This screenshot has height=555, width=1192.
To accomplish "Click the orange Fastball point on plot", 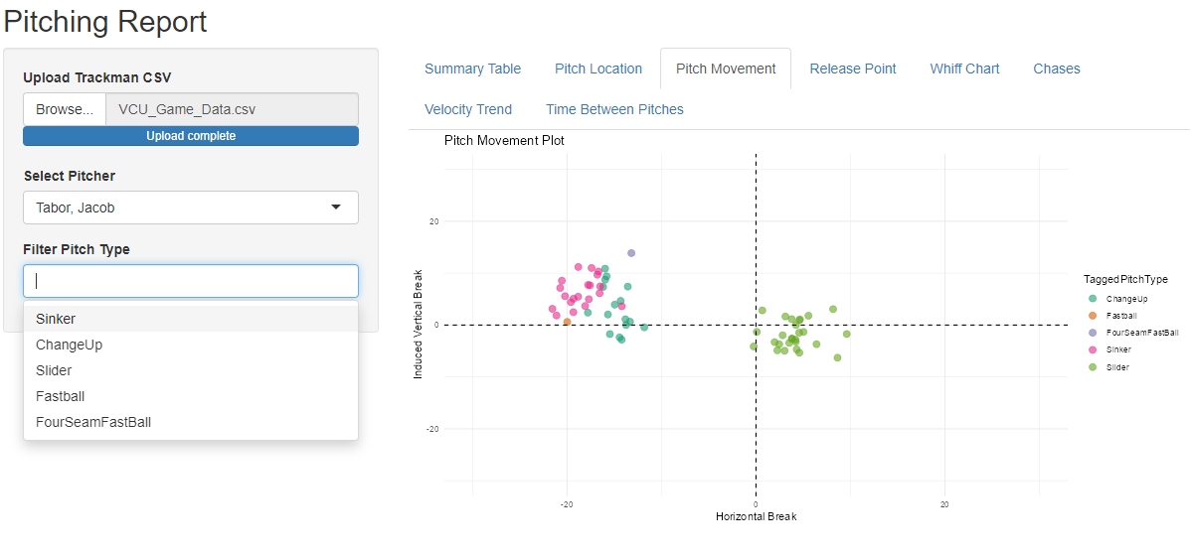I will tap(567, 322).
